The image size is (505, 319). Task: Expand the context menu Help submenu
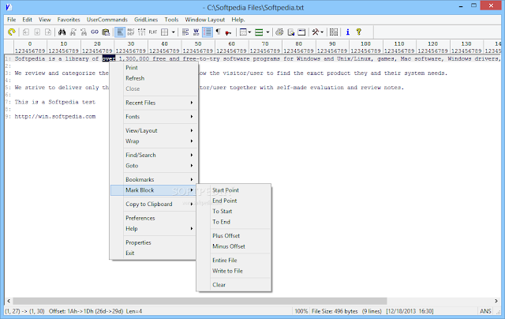click(153, 229)
